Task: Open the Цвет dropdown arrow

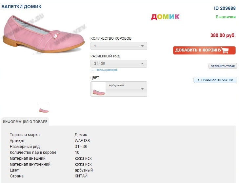Action: (142, 89)
